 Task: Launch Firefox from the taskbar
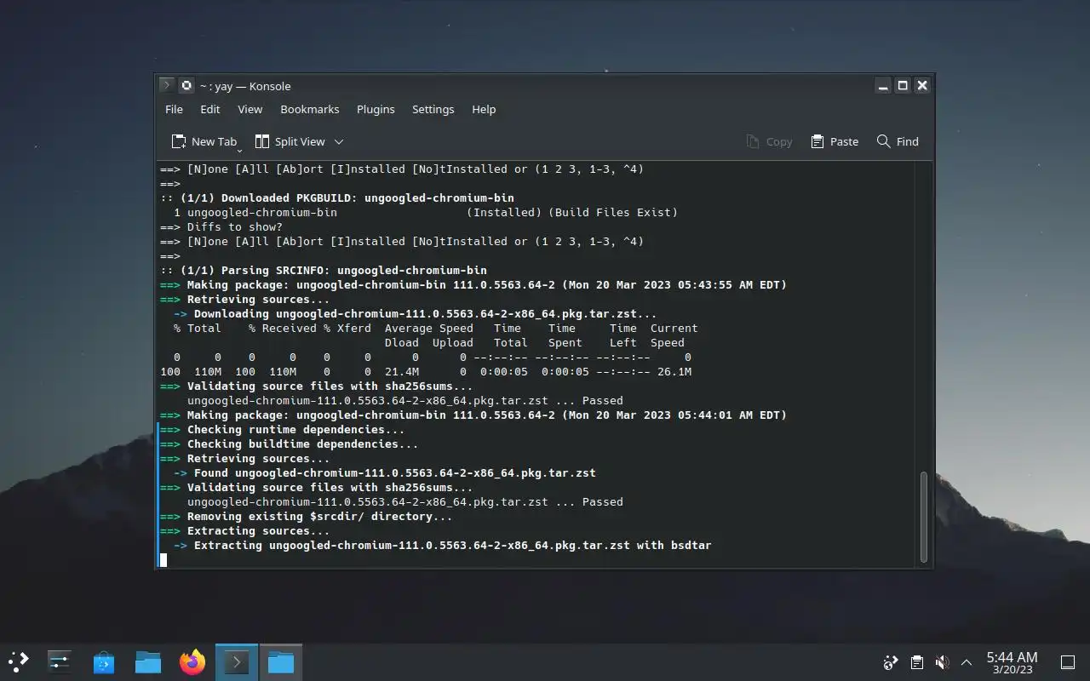point(192,661)
